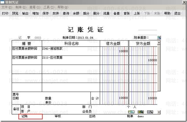Click the gray third icon above demo
This screenshot has width=187, height=122.
pos(150,112)
